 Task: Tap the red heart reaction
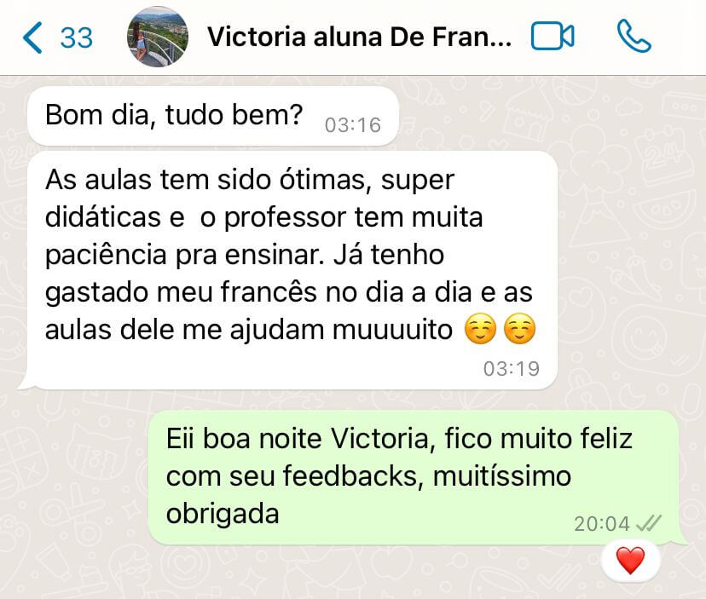click(x=630, y=561)
